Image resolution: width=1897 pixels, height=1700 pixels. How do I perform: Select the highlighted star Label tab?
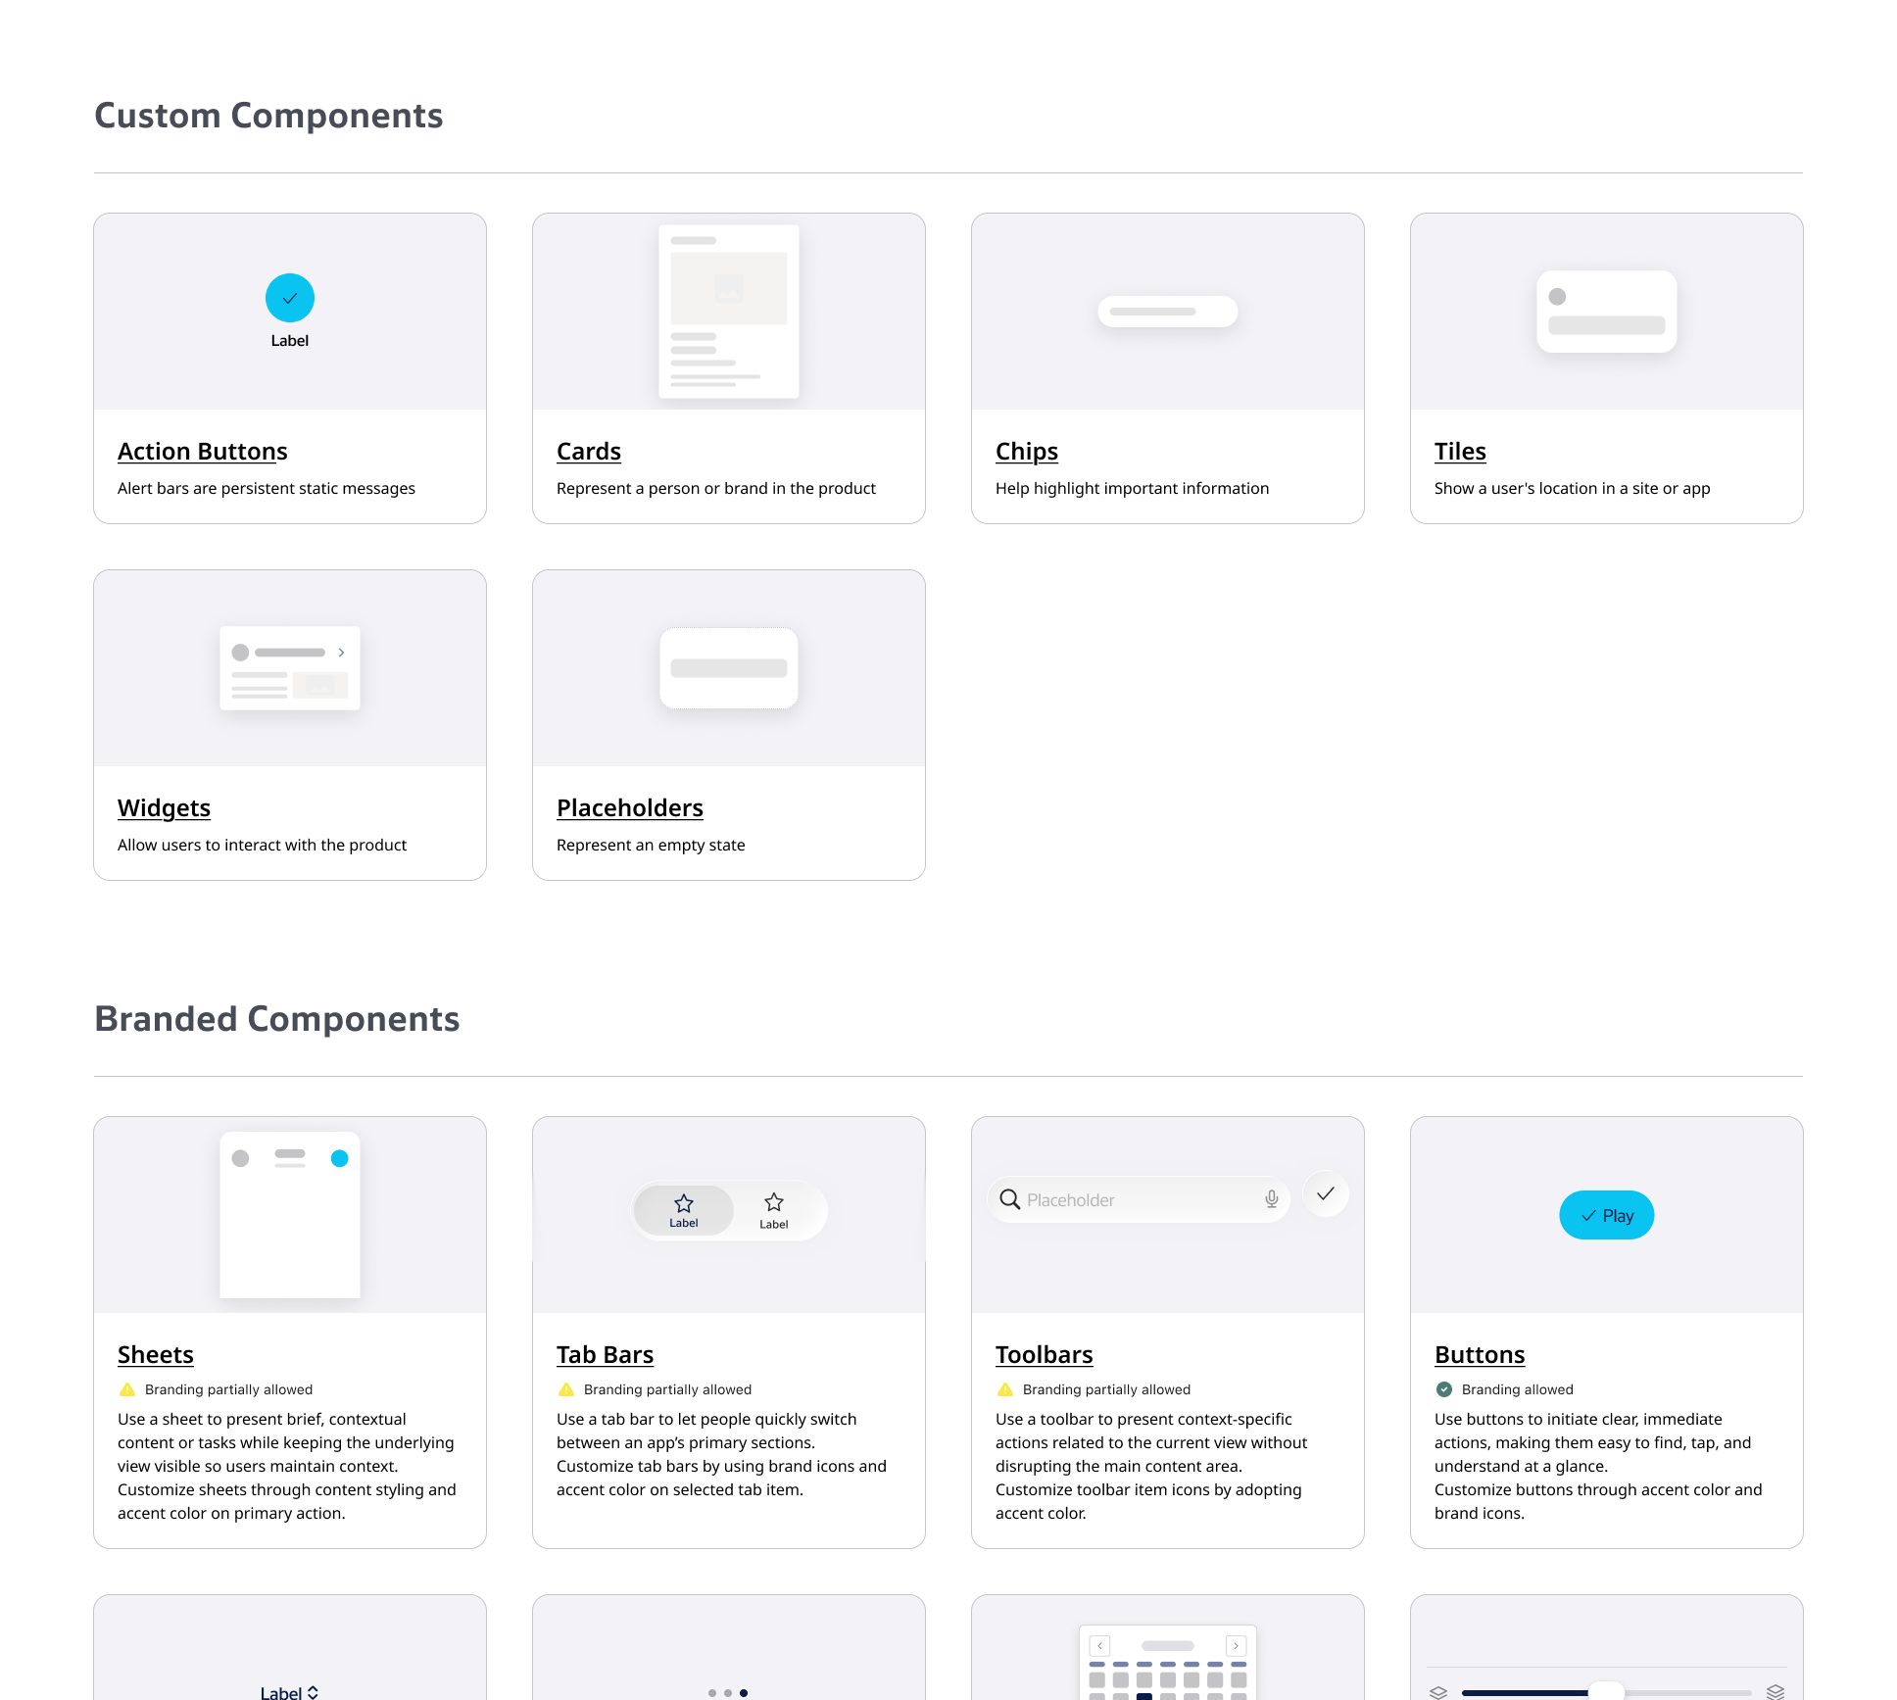coord(684,1210)
